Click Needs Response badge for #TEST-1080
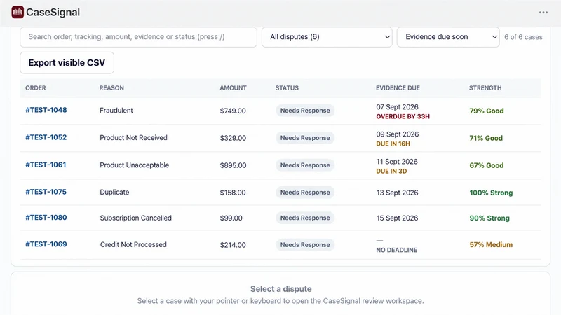561x315 pixels. click(x=305, y=218)
